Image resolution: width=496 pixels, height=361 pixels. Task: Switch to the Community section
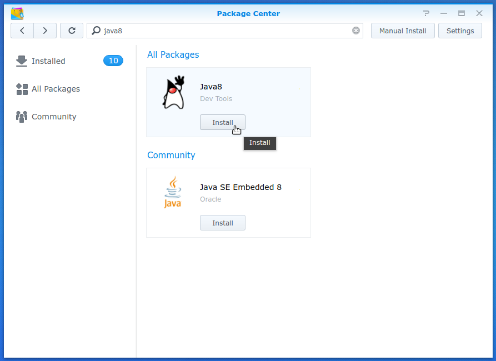coord(54,117)
